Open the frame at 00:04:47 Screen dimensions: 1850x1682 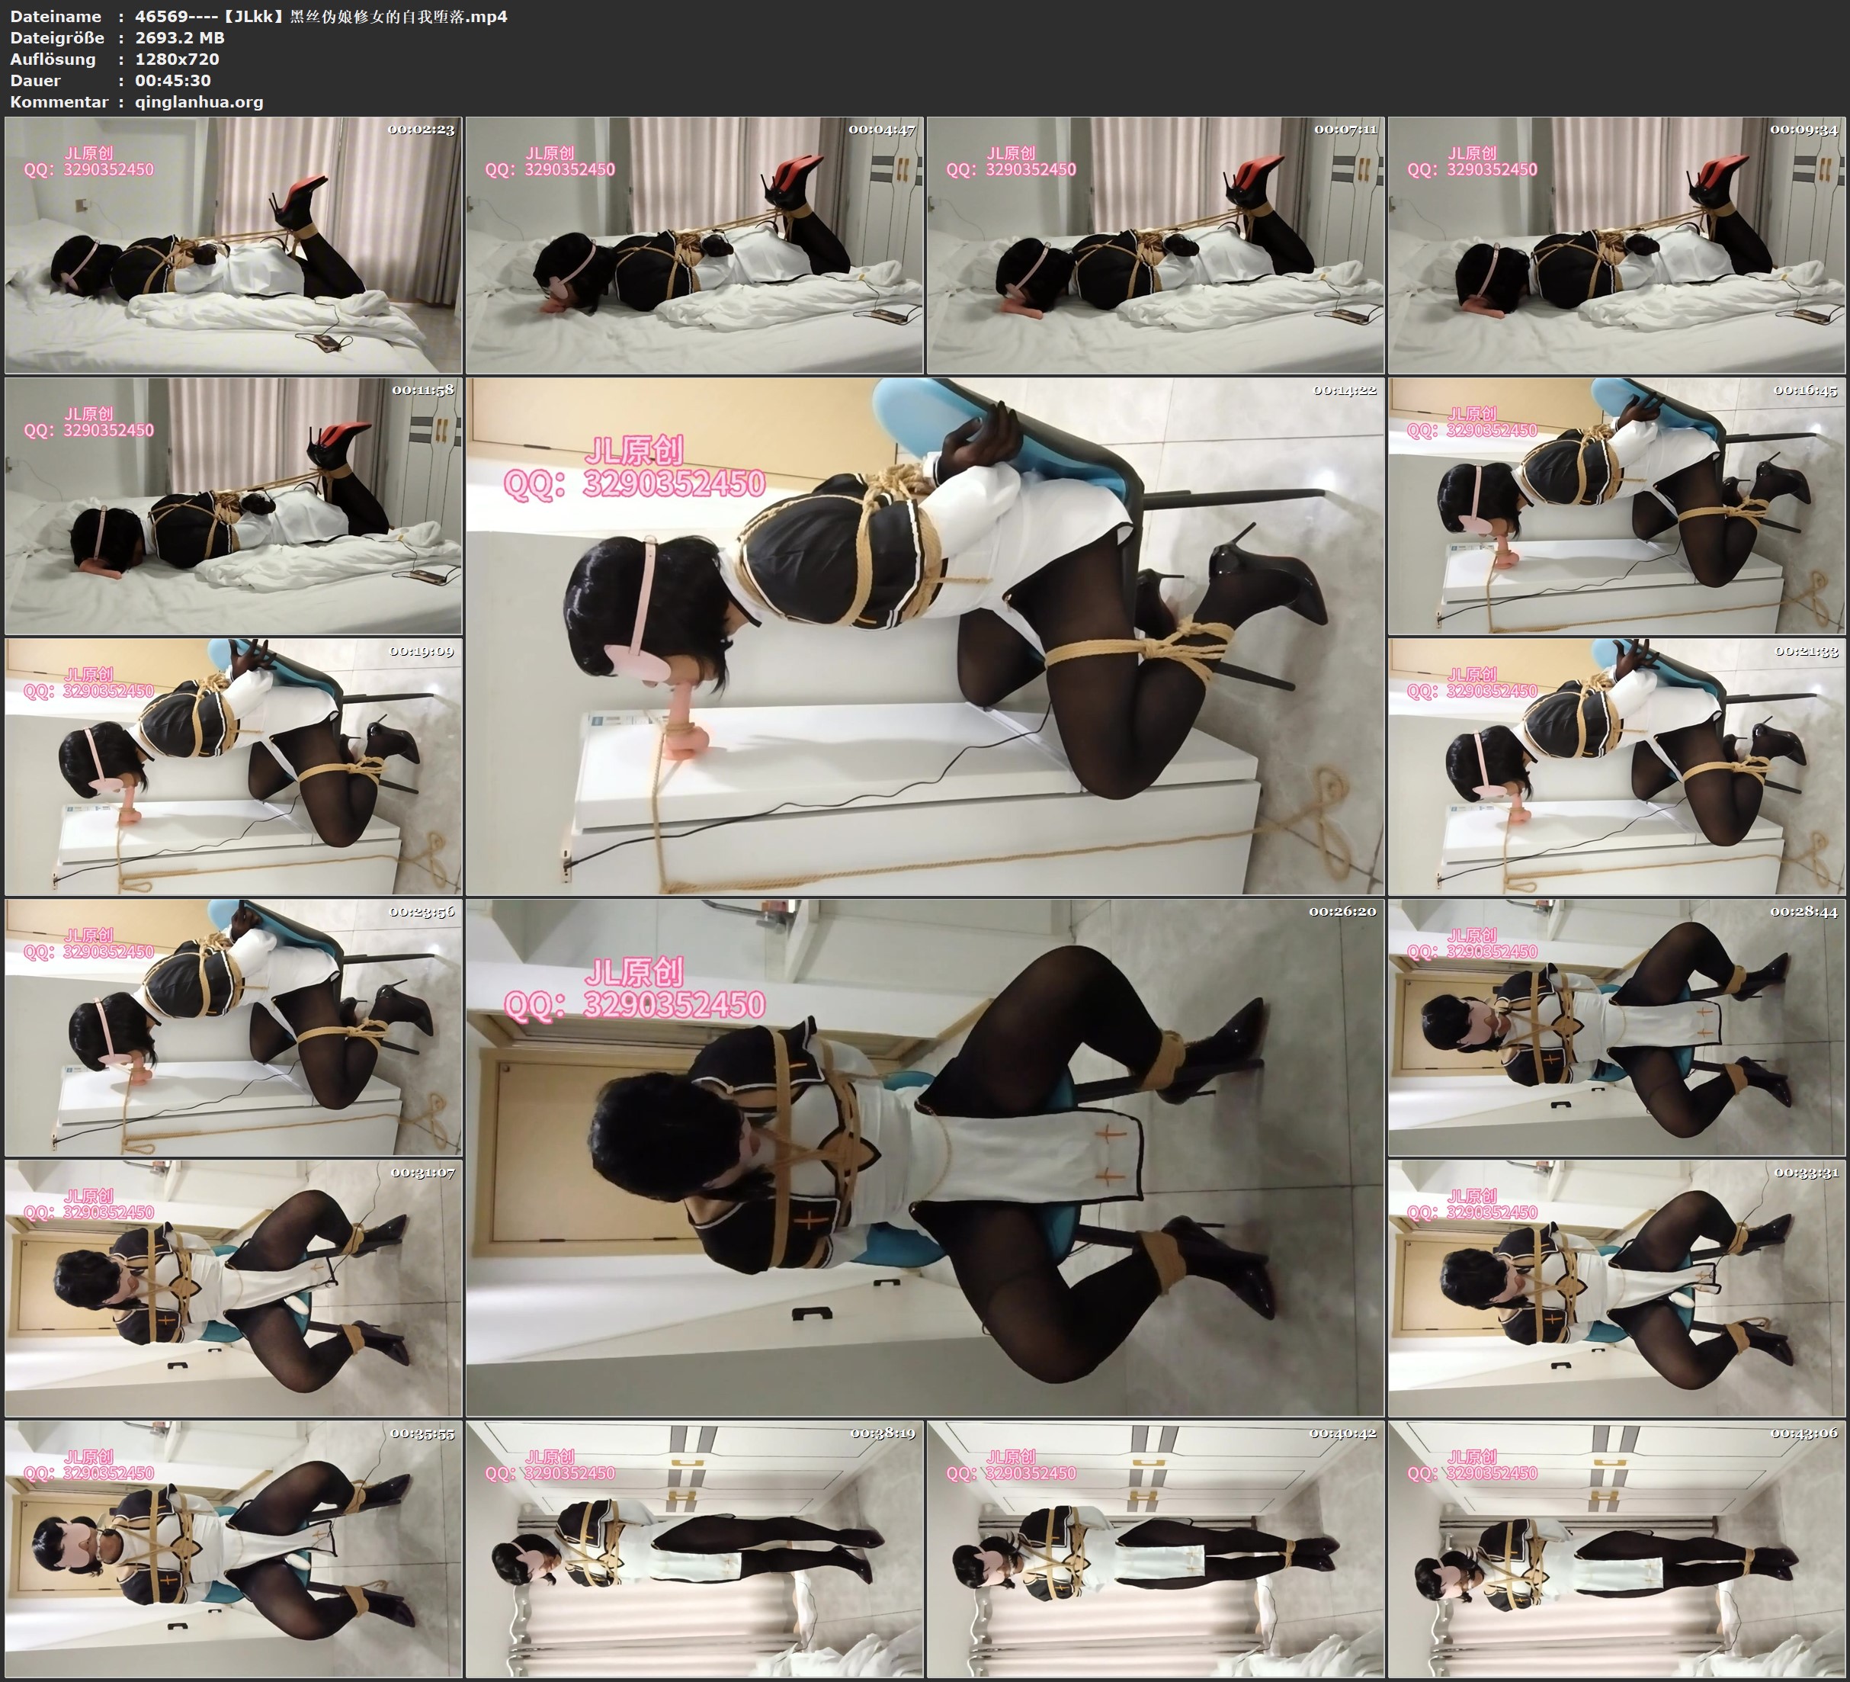pos(694,246)
